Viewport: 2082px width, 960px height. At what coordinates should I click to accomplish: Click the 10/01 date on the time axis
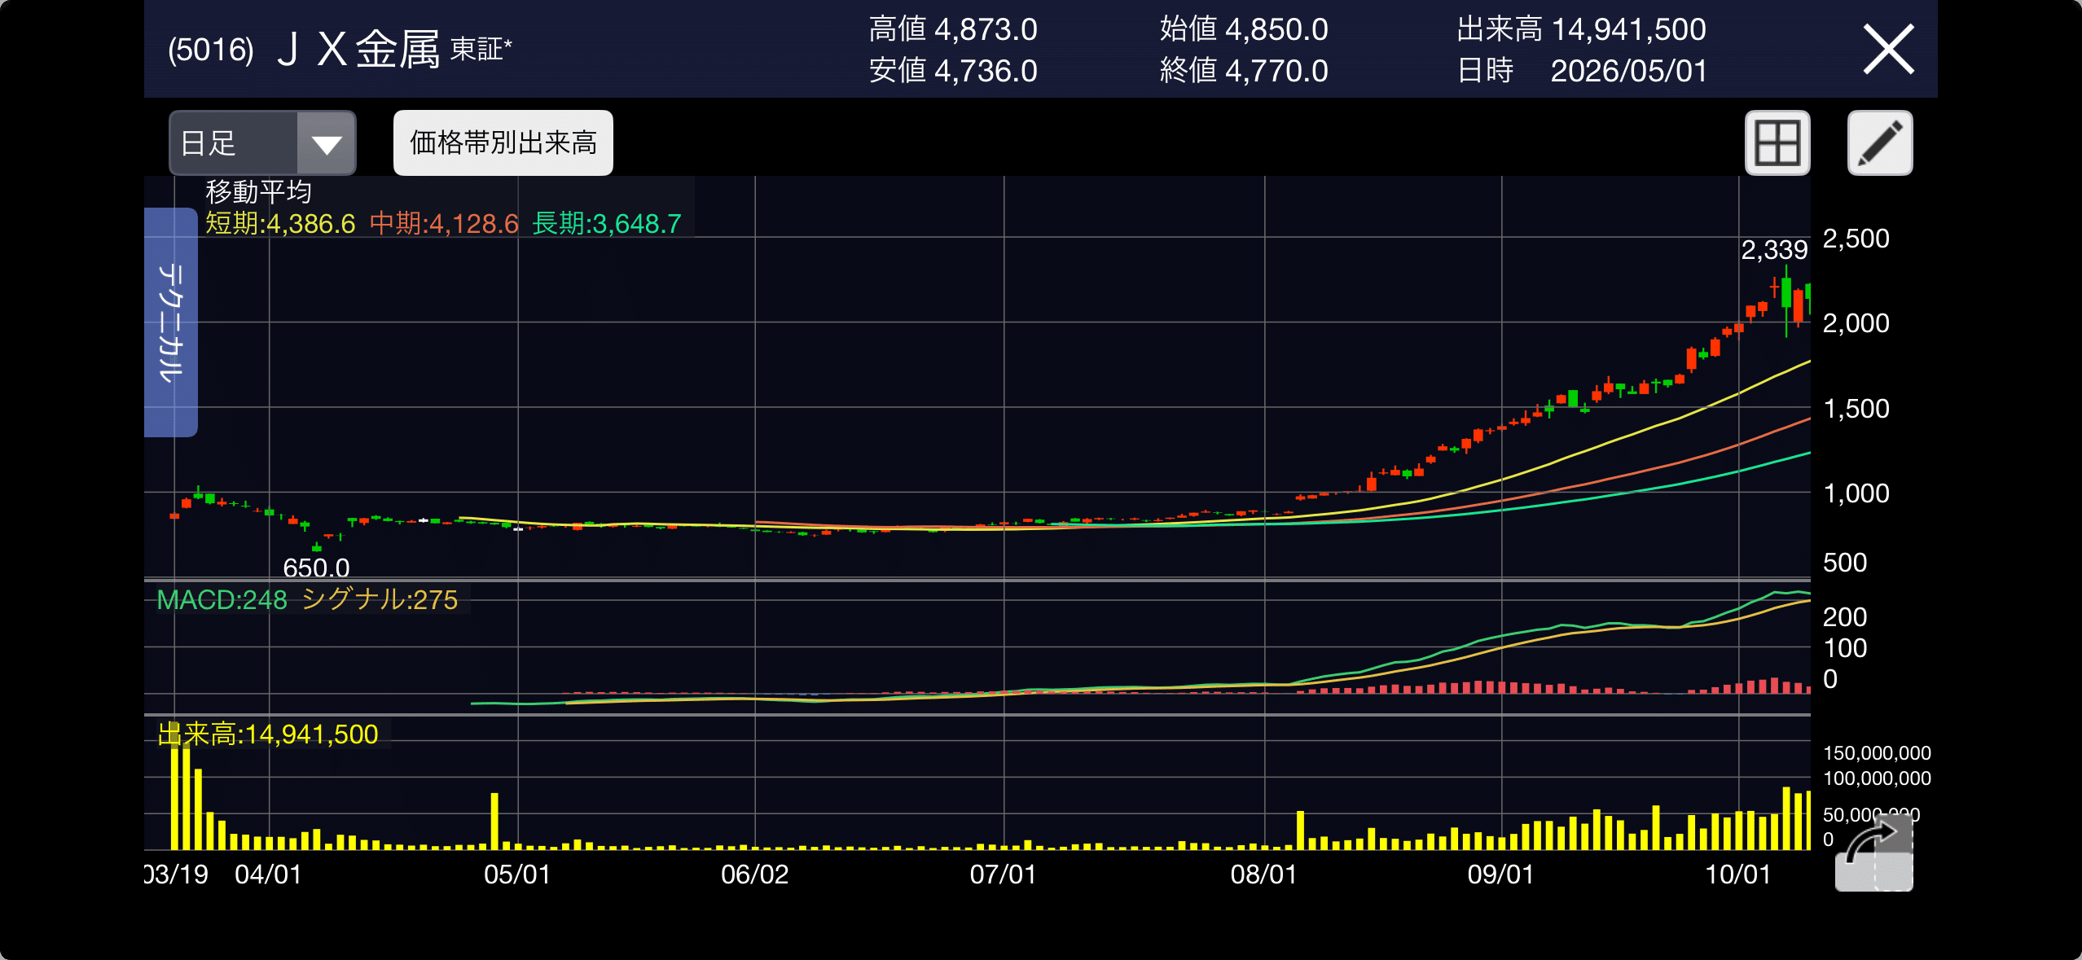pos(1738,875)
